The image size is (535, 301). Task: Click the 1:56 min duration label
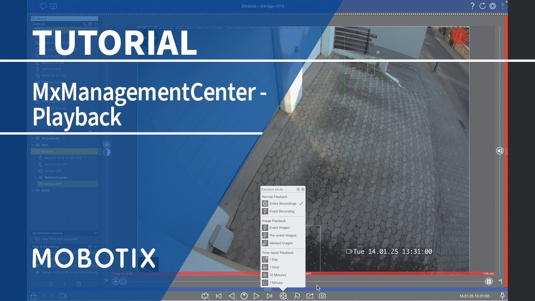489,274
